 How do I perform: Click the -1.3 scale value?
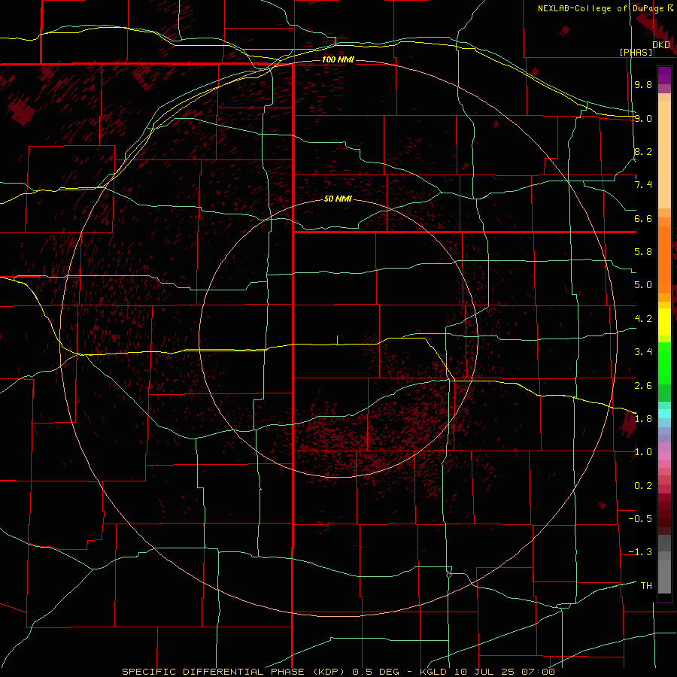pos(640,552)
